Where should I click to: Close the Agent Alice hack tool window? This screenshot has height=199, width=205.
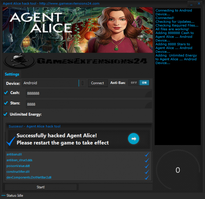point(199,4)
